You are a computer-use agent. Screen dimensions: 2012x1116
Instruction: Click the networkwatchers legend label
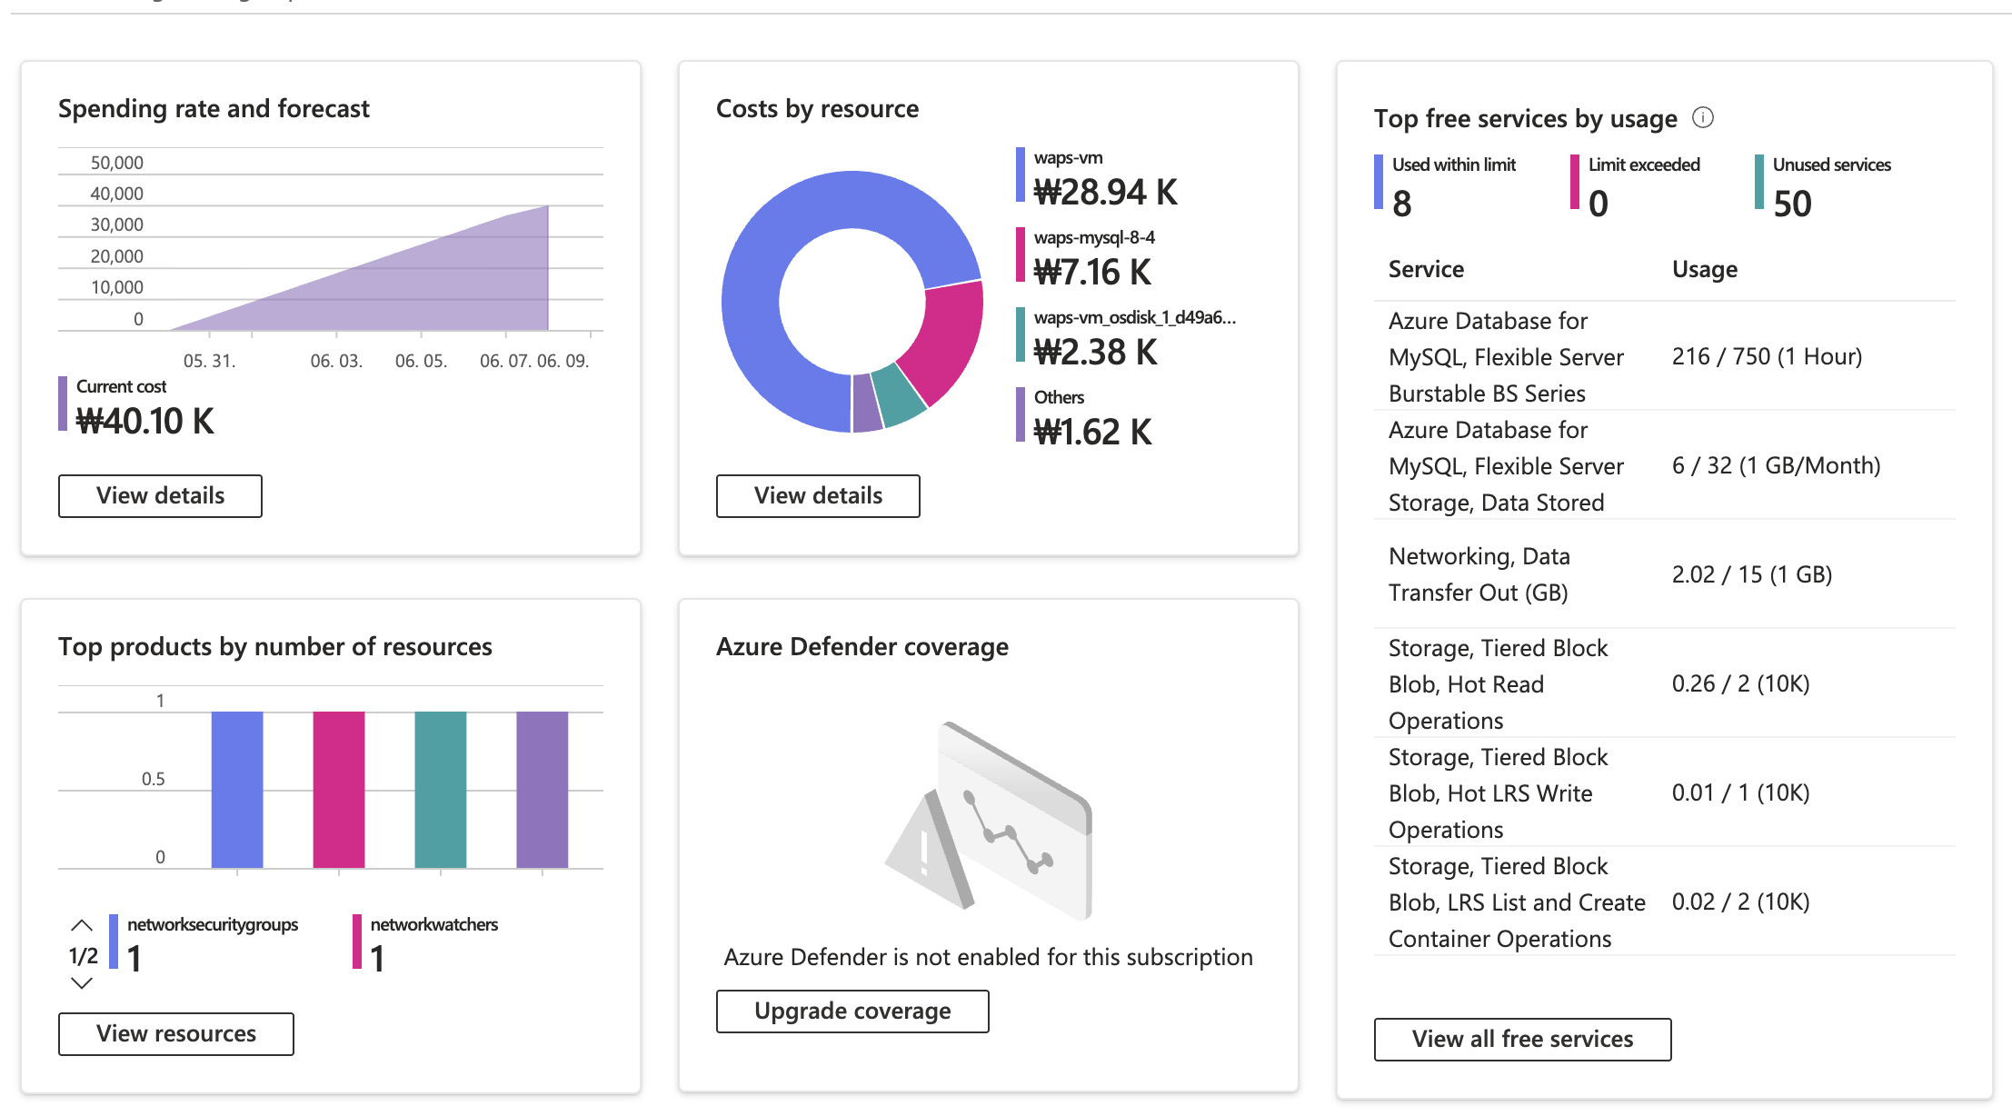[x=434, y=924]
